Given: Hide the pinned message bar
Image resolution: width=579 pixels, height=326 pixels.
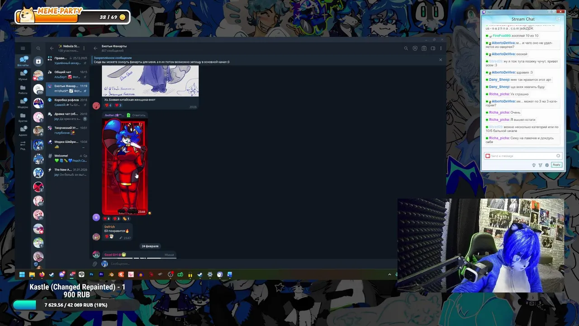Looking at the screenshot, I should click(441, 60).
